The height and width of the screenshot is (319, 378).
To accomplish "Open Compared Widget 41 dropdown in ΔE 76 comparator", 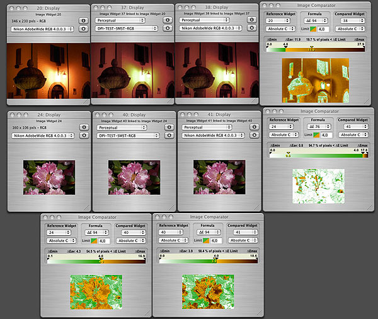I will click(356, 127).
